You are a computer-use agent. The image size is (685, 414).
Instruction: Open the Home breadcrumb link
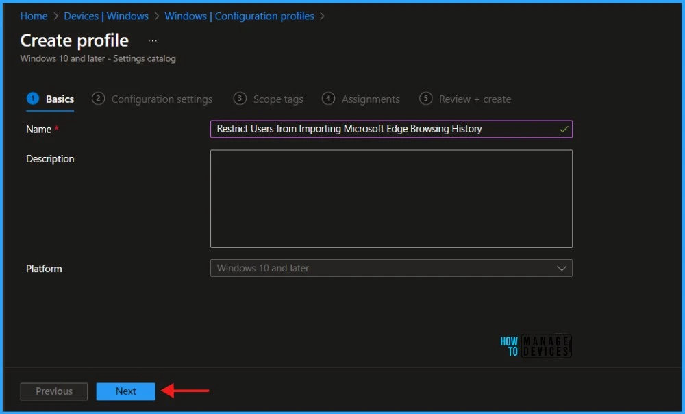click(34, 16)
